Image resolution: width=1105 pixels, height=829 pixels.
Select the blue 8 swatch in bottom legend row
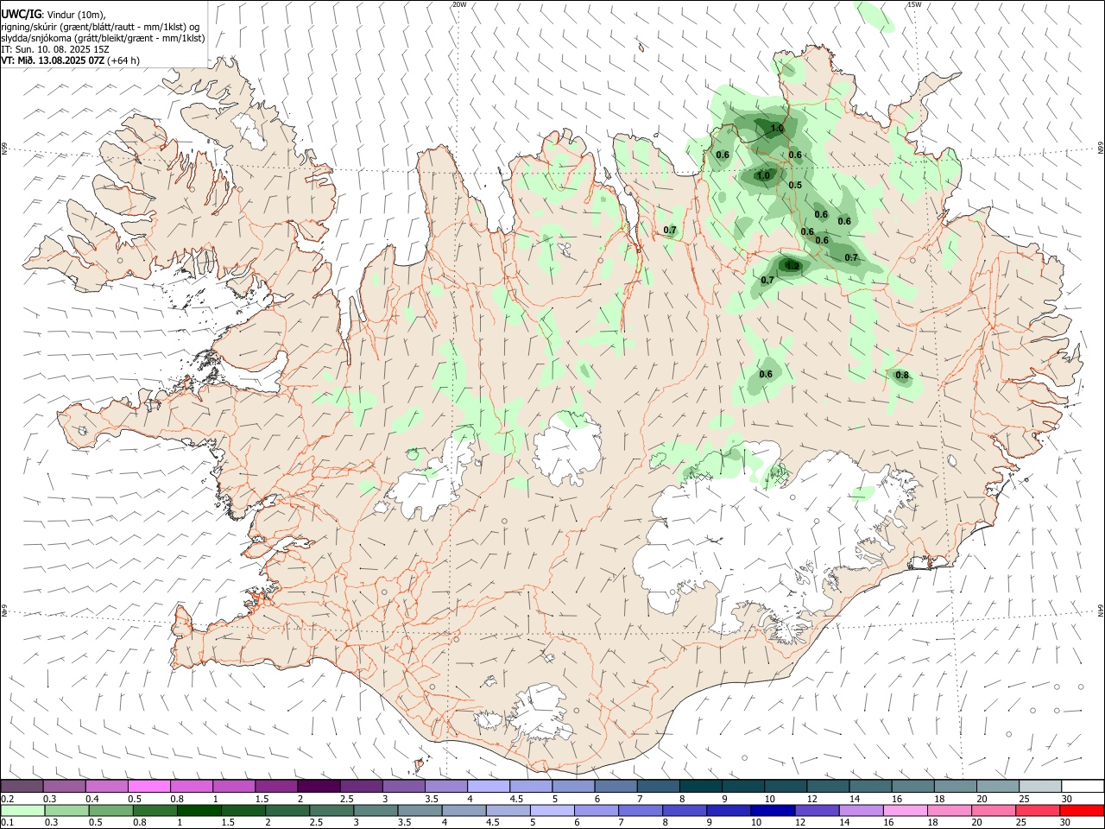point(683,810)
